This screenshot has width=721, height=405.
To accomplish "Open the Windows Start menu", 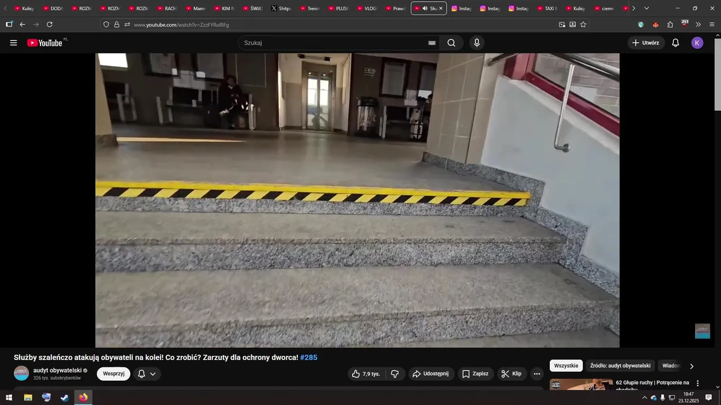I will coord(9,398).
